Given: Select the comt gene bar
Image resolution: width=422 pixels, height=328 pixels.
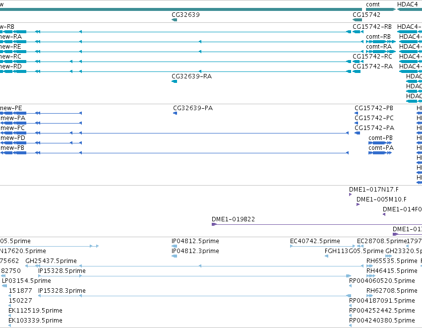Looking at the screenshot, I should [x=381, y=9].
